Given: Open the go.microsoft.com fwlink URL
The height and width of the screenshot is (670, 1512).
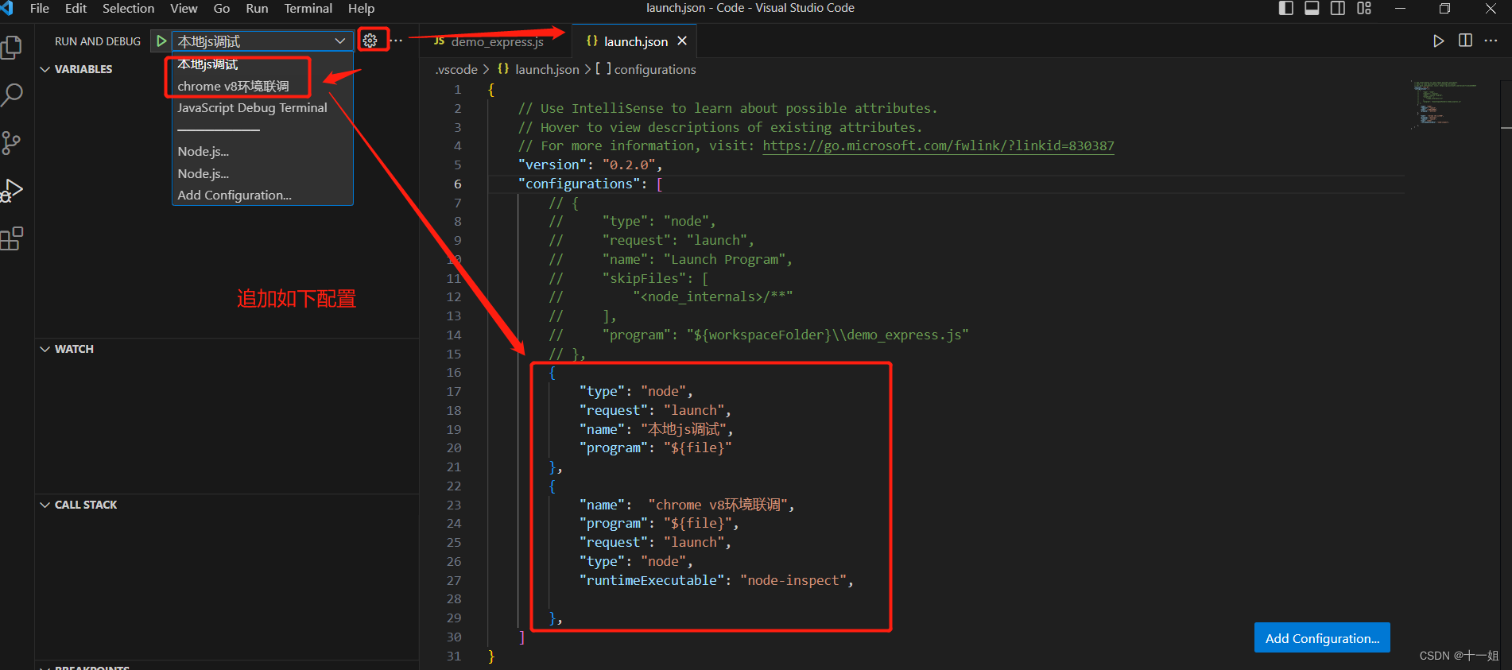Looking at the screenshot, I should tap(938, 146).
